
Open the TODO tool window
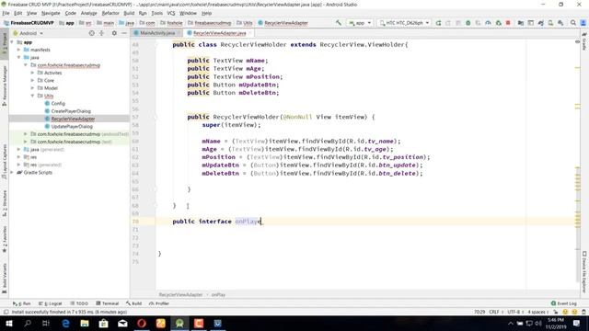[x=79, y=303]
